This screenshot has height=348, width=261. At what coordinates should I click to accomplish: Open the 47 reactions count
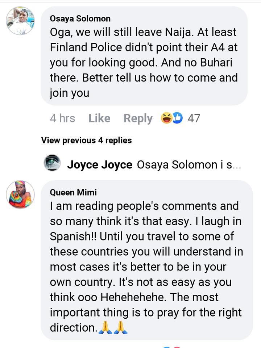click(194, 118)
